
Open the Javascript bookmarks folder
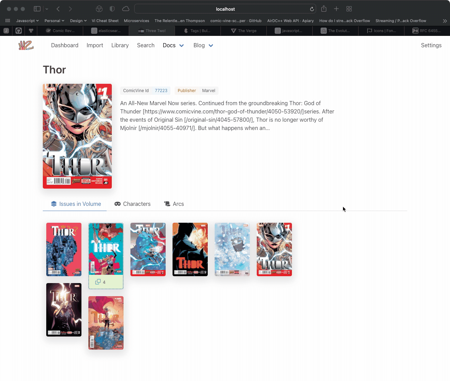coord(27,21)
